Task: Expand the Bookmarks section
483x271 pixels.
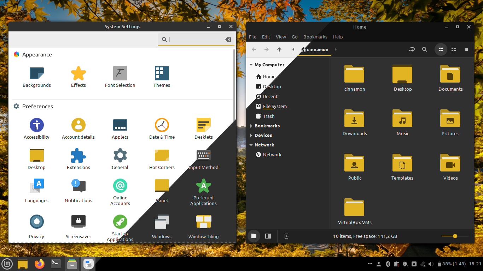Action: [x=251, y=126]
